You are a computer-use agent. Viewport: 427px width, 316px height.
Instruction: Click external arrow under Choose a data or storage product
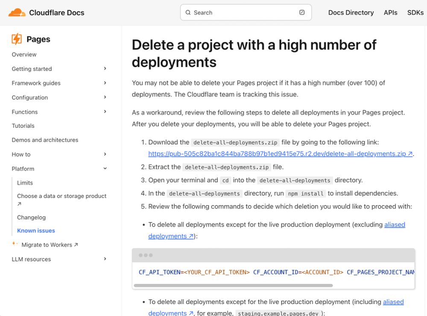(19, 204)
